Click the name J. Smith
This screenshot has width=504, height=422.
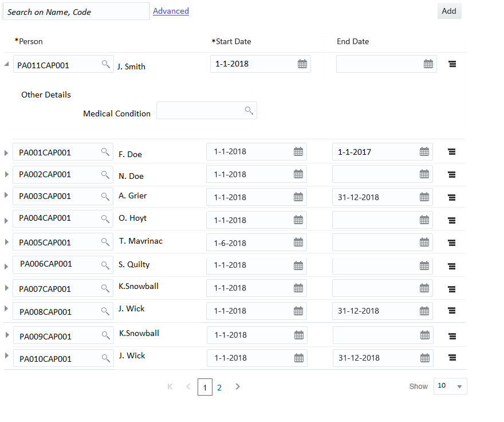[x=131, y=67]
